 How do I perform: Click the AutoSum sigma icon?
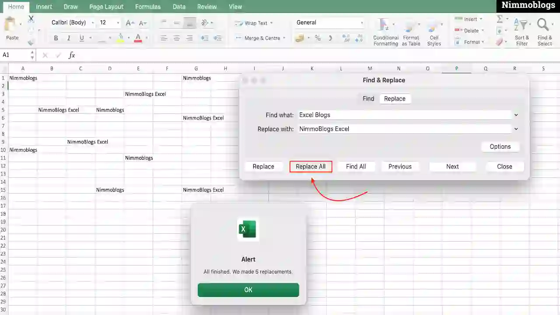click(500, 19)
